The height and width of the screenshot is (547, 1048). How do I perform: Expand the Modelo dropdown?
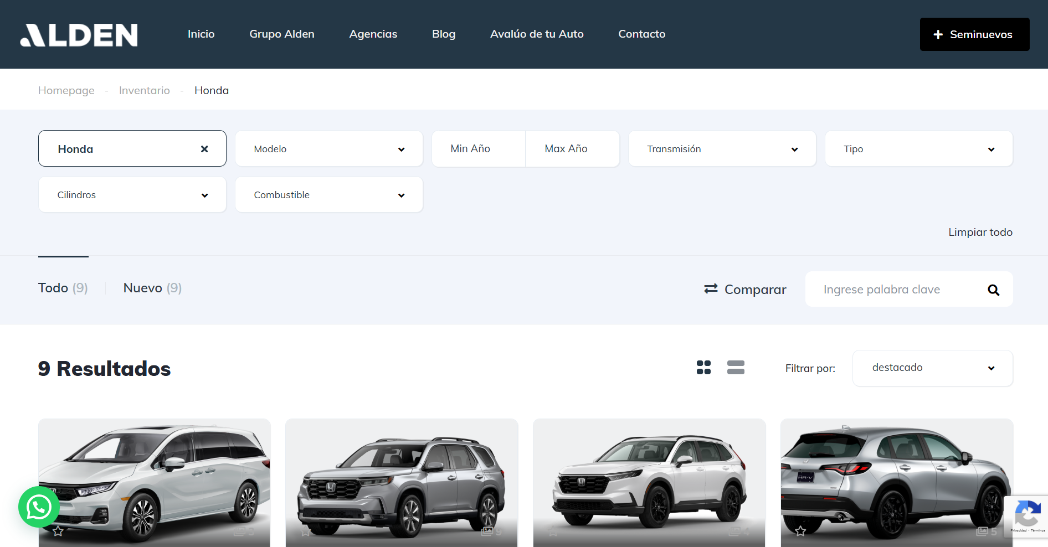(x=329, y=149)
